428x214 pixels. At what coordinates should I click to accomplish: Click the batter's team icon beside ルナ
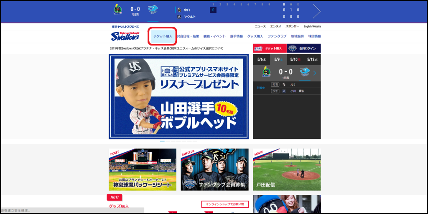click(x=284, y=85)
